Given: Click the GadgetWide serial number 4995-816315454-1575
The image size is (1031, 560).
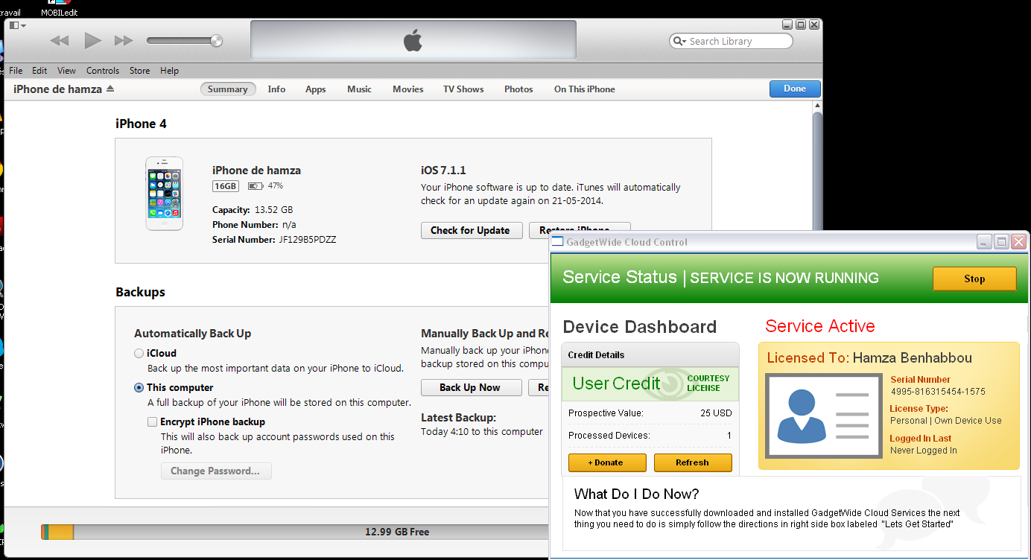Looking at the screenshot, I should (938, 391).
